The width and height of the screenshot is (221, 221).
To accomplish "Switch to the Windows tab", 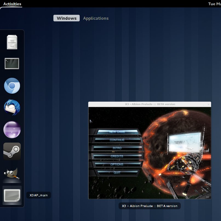I will [x=67, y=18].
